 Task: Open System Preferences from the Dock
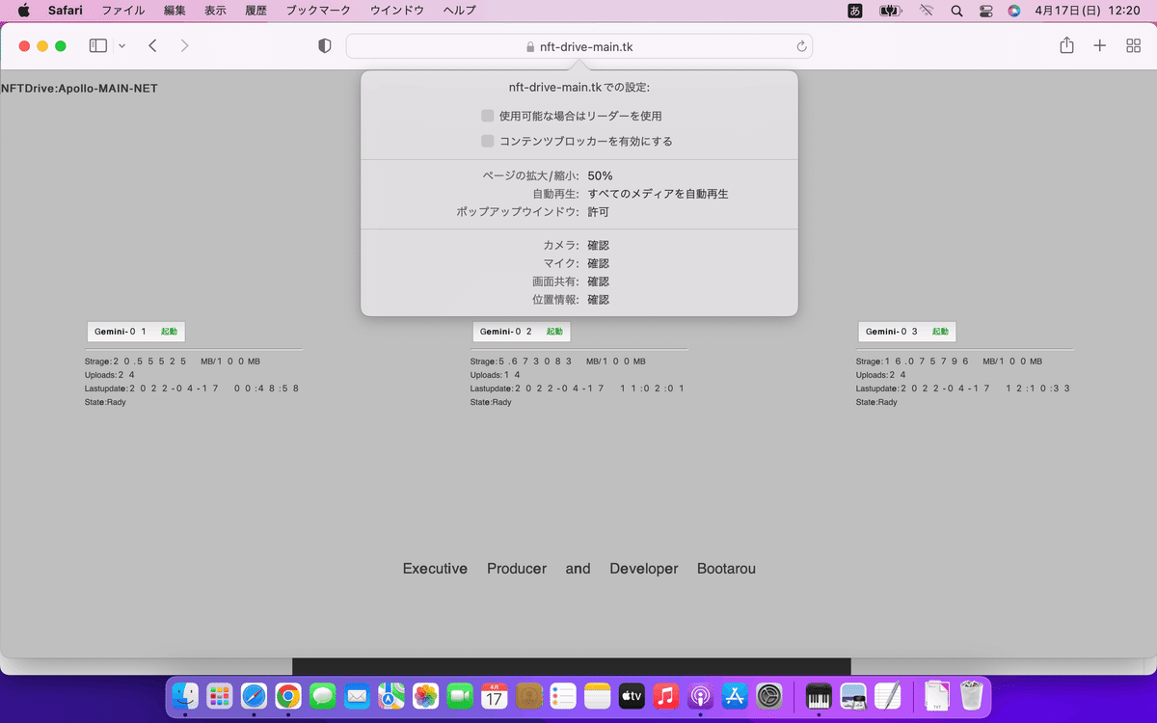tap(769, 695)
